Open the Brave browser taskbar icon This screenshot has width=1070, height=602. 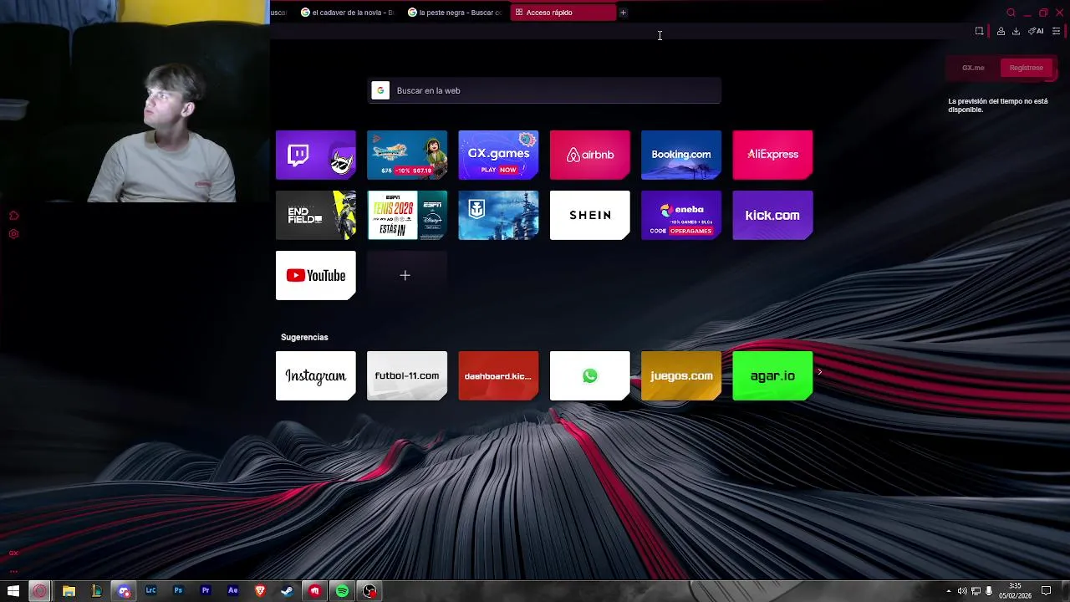tap(260, 591)
